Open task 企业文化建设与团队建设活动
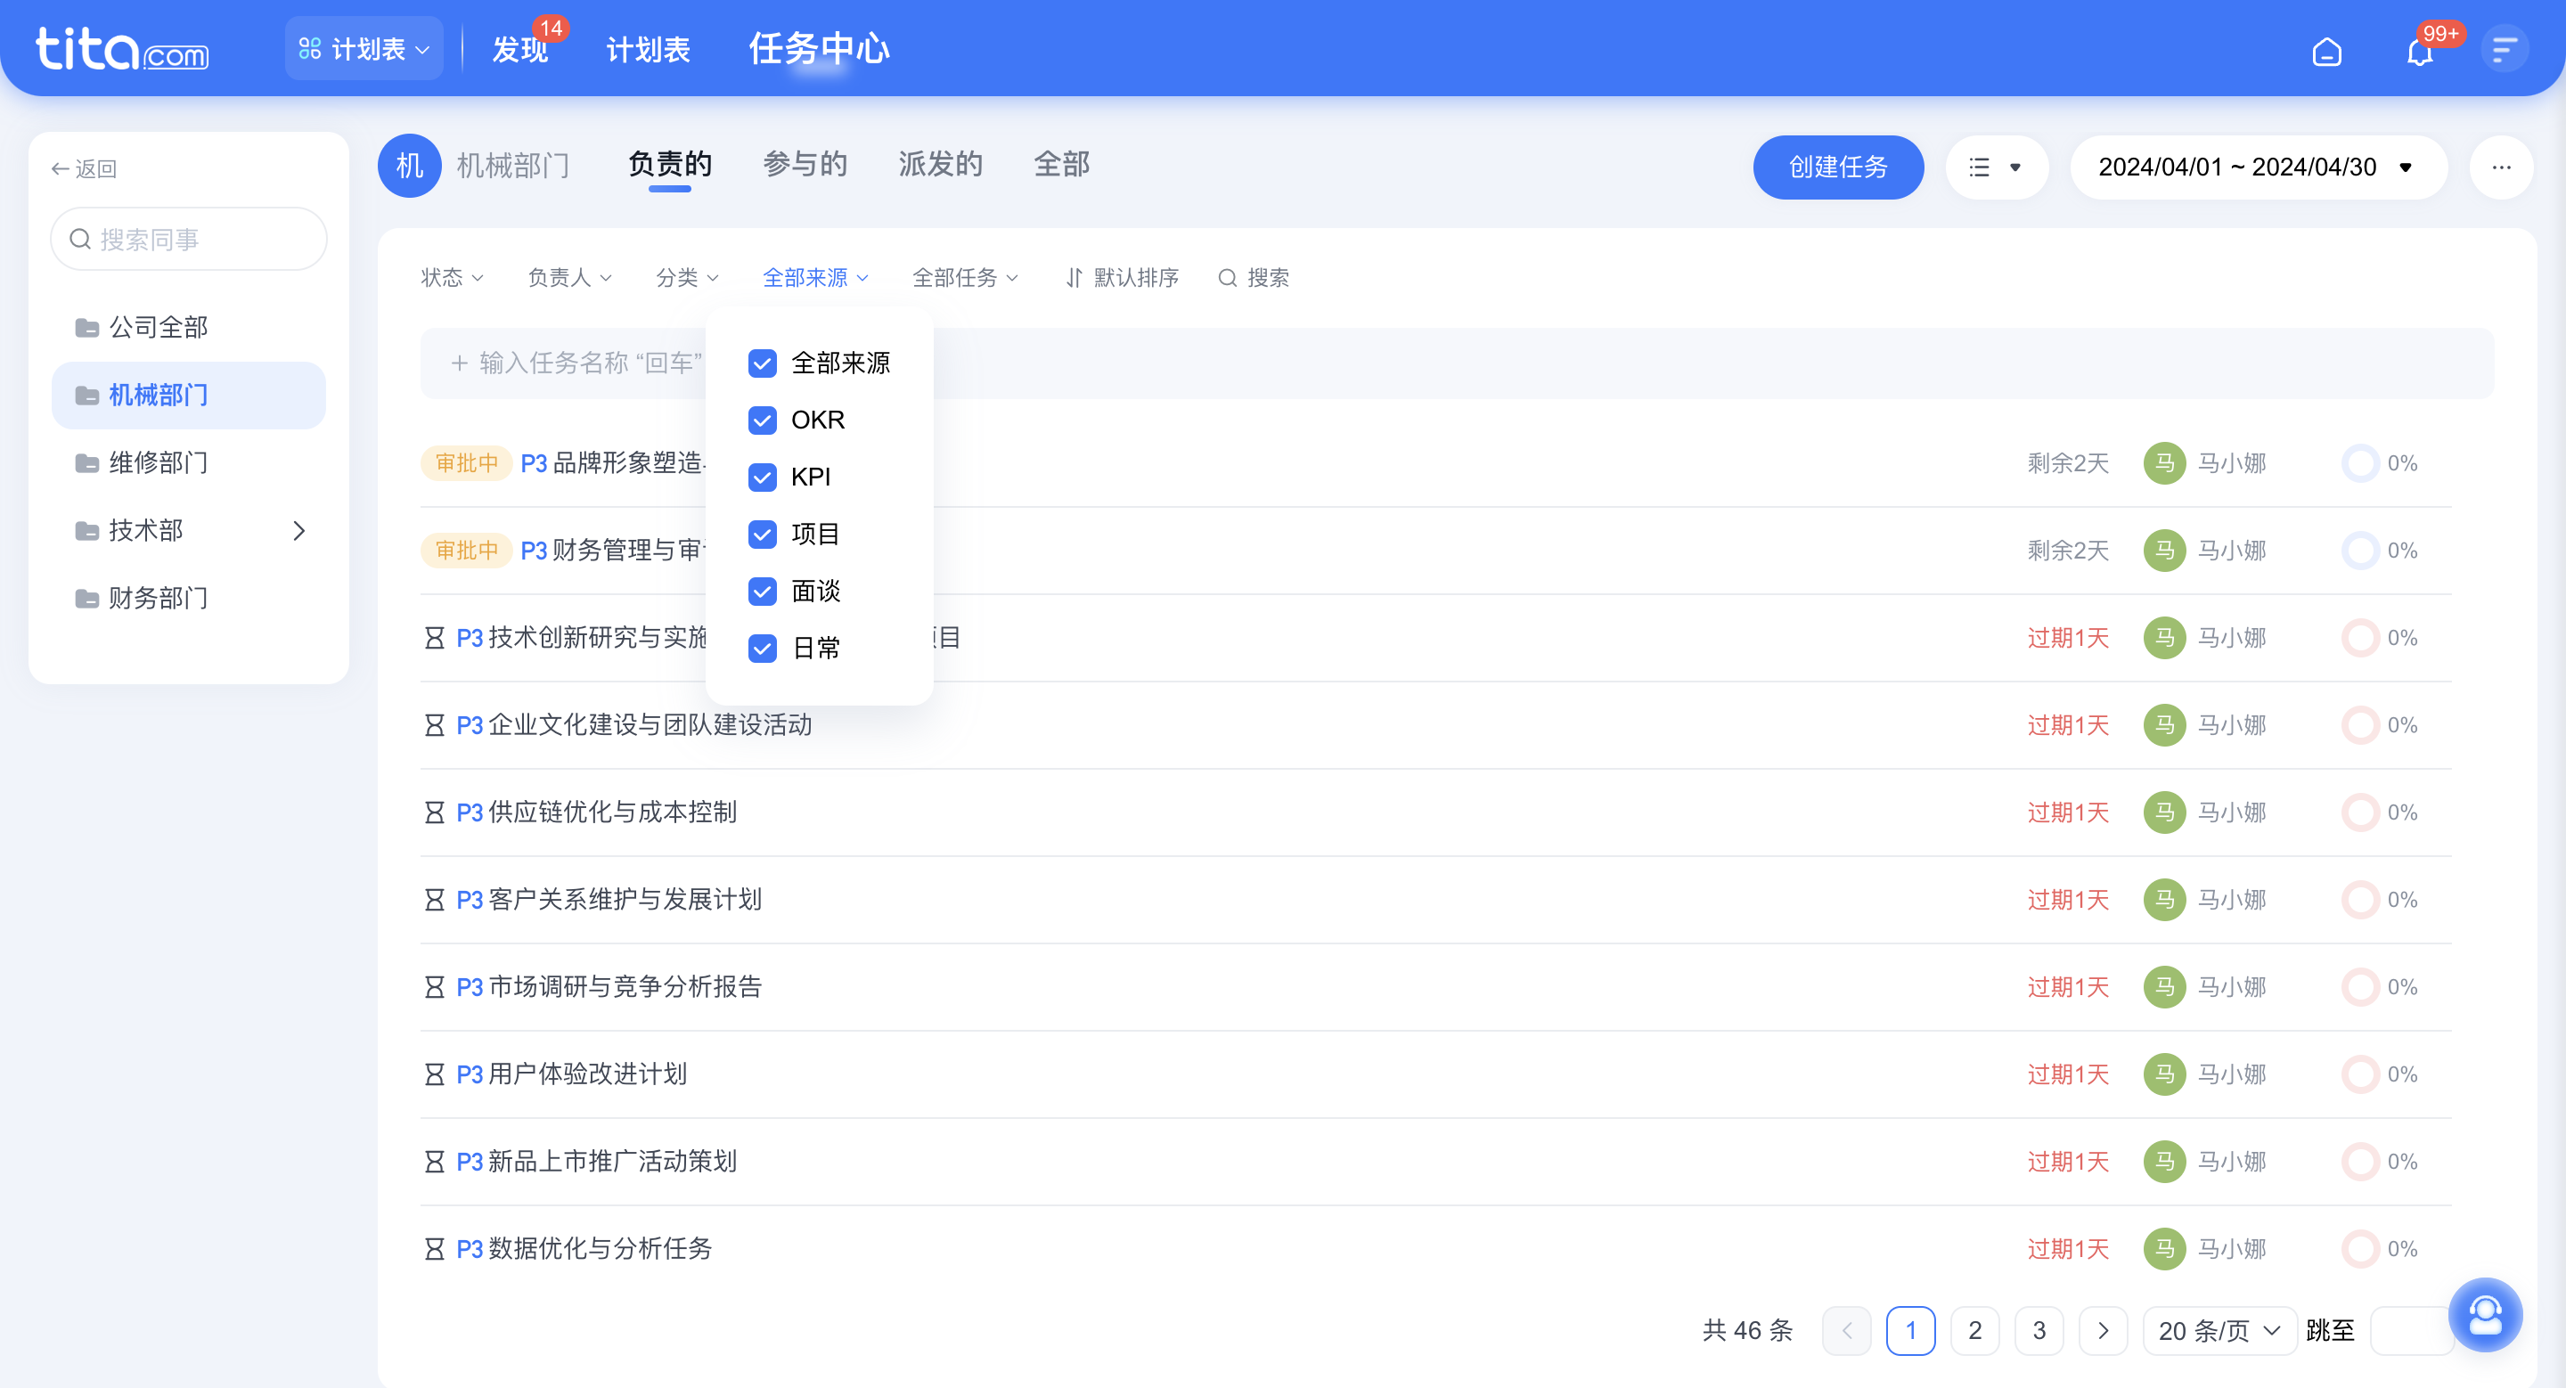 [x=650, y=726]
